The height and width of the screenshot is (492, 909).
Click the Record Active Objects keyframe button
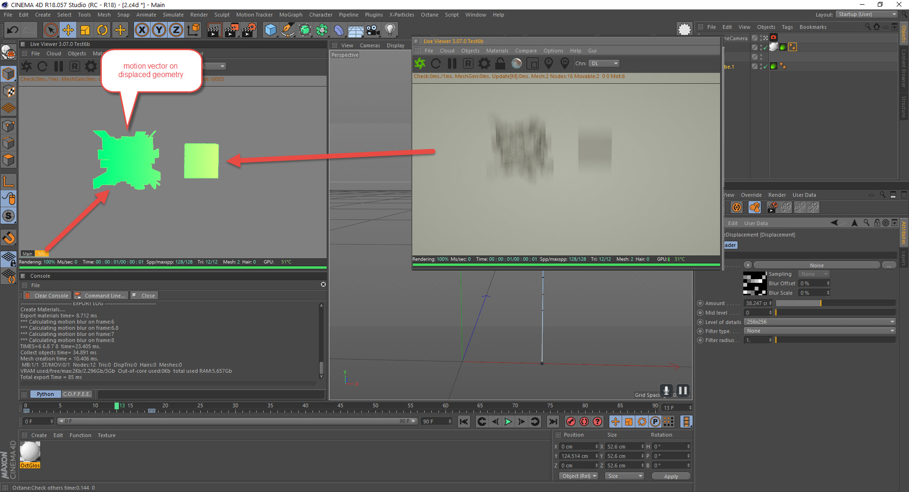[571, 422]
